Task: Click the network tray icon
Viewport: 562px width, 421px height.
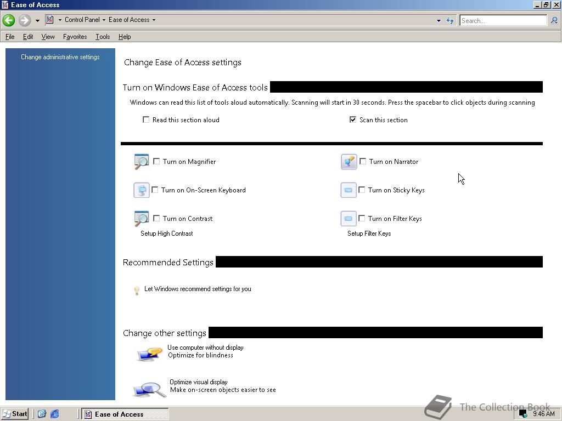Action: coord(523,414)
